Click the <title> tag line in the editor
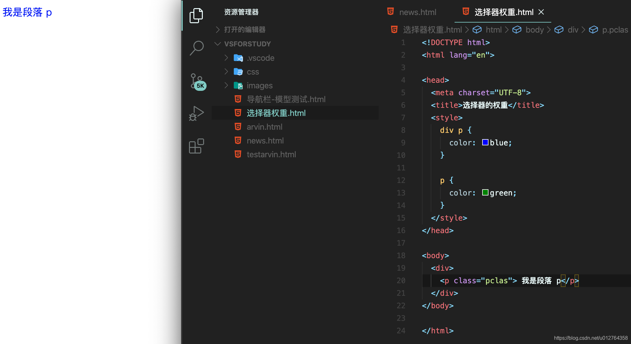 487,105
